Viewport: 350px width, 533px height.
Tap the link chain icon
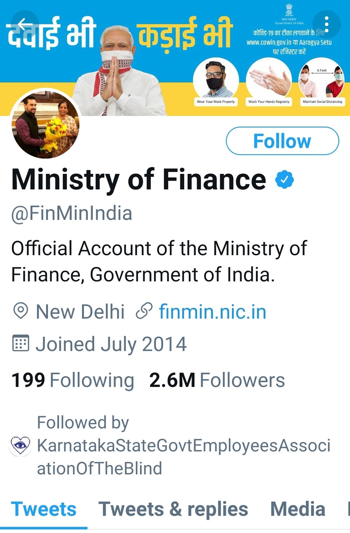pos(144,311)
